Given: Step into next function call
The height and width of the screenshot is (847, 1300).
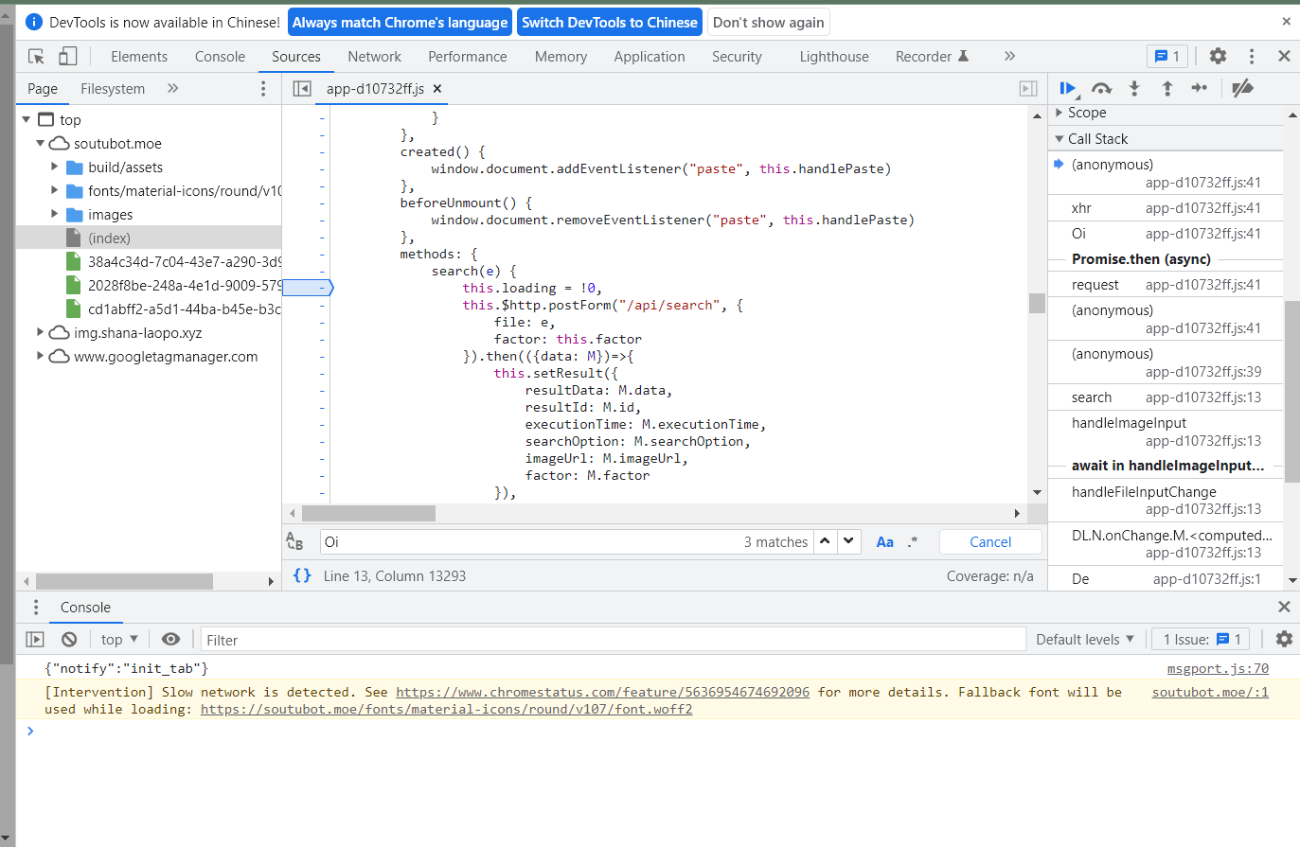Looking at the screenshot, I should pos(1134,89).
